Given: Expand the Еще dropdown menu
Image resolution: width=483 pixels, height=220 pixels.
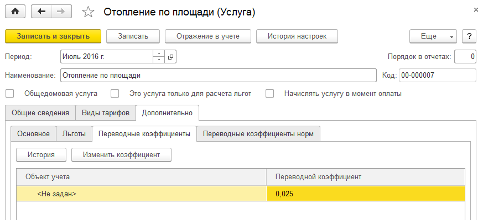Looking at the screenshot, I should point(433,36).
